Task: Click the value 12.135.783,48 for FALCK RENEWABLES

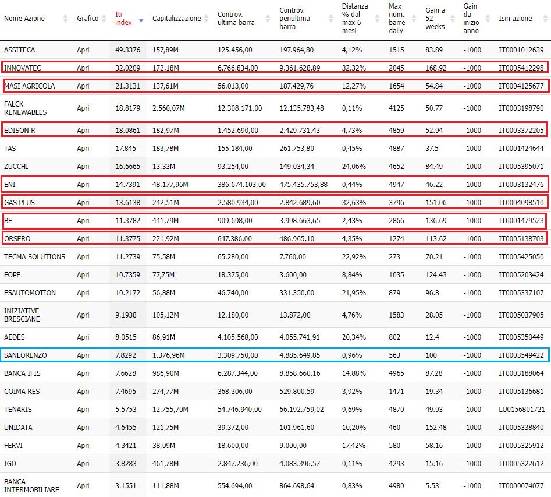Action: (301, 108)
